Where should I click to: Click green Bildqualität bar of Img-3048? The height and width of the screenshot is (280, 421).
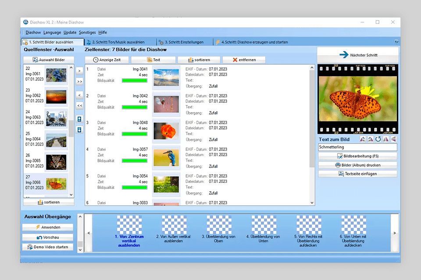point(135,134)
